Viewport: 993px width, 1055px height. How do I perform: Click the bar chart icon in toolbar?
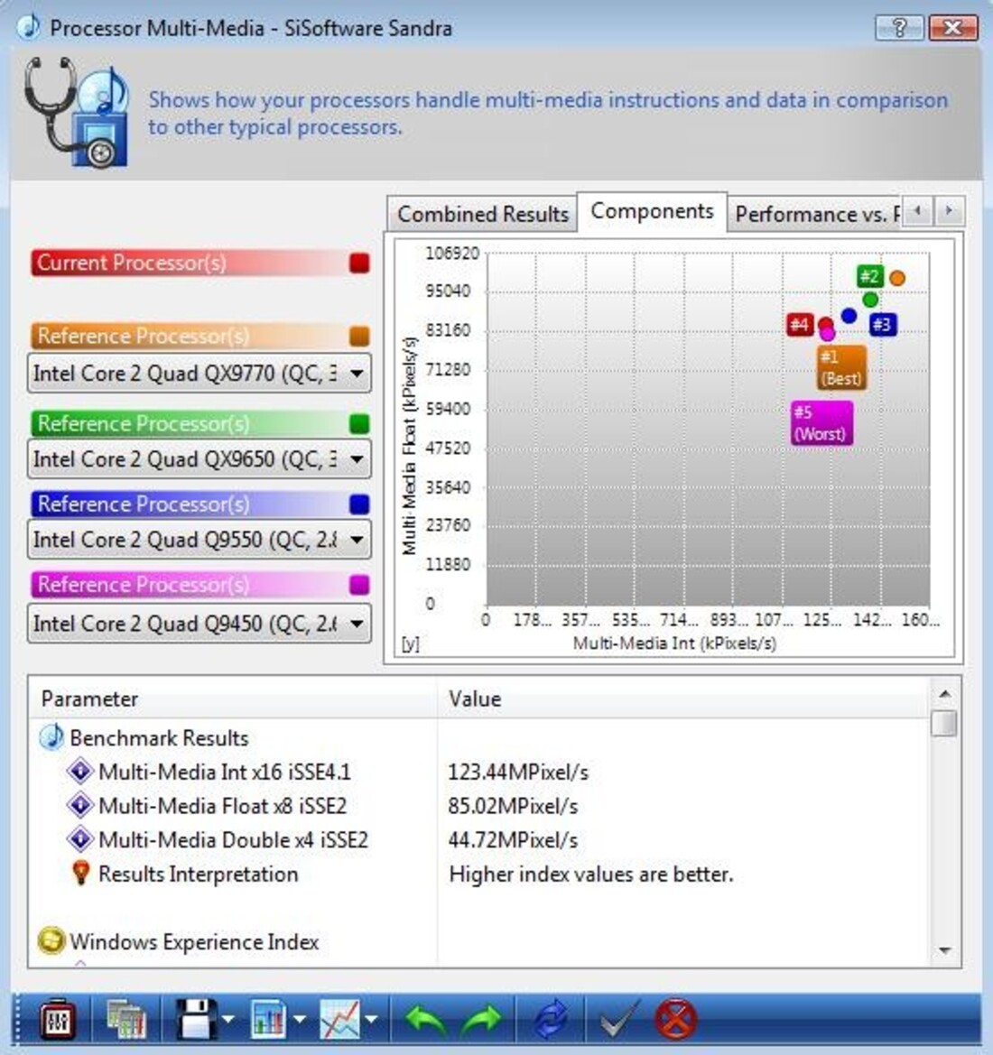(269, 1020)
